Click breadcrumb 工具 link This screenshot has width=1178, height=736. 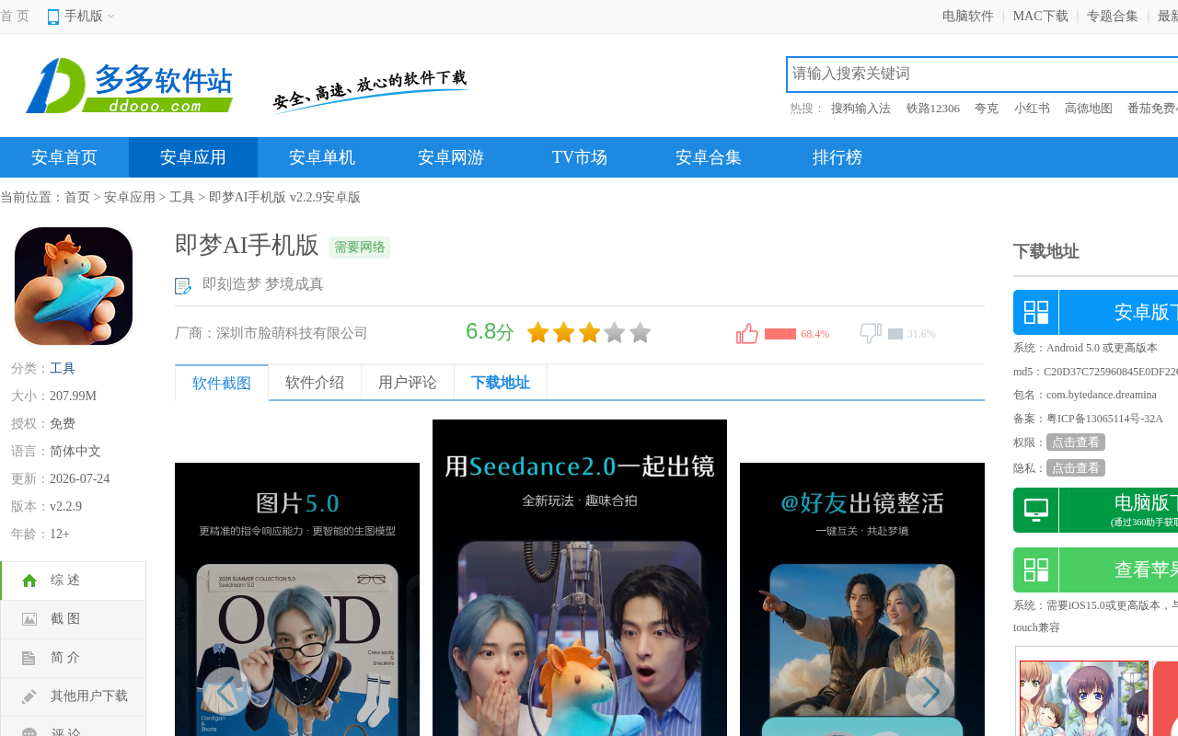[x=182, y=198]
